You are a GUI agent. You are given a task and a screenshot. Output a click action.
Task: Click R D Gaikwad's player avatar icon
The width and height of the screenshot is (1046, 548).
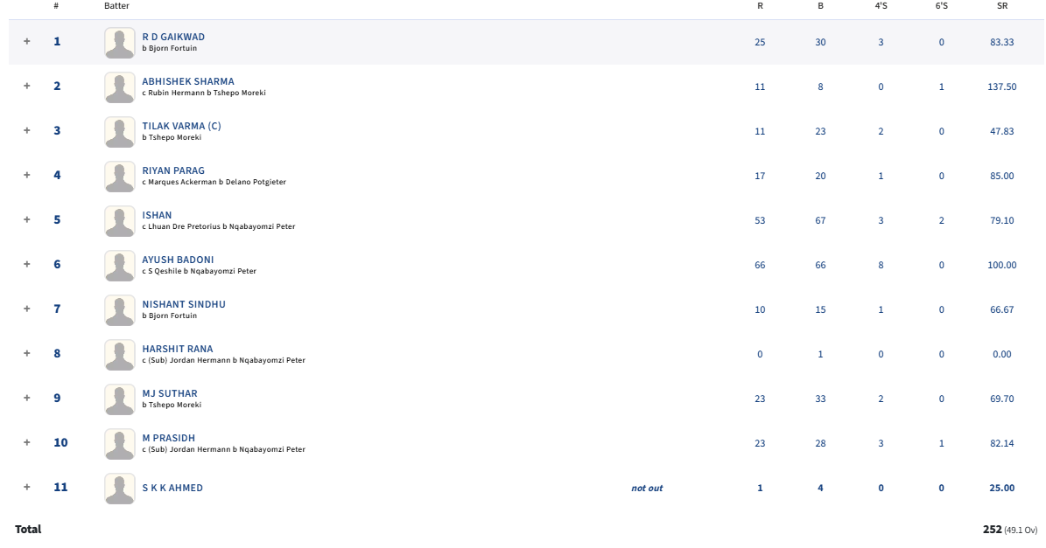[x=119, y=43]
